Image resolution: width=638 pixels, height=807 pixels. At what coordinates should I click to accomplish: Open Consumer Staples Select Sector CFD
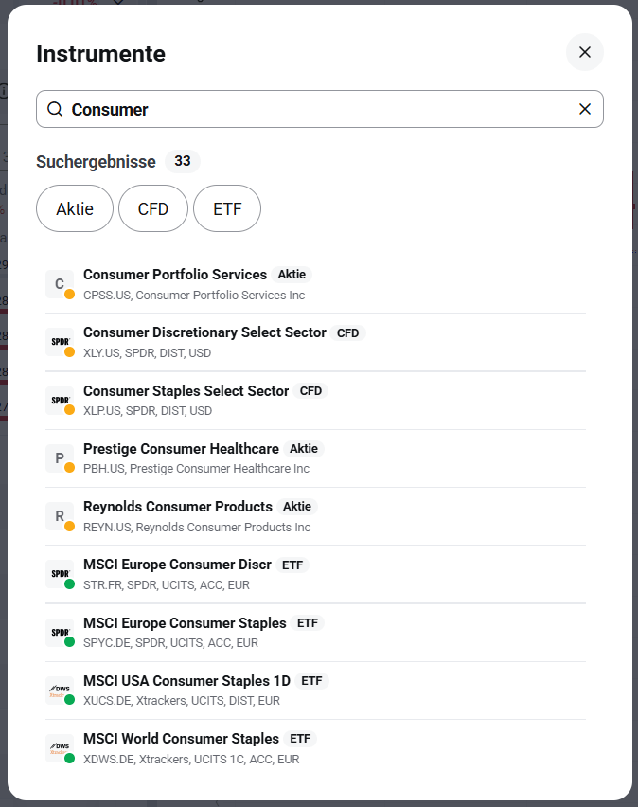click(x=315, y=401)
